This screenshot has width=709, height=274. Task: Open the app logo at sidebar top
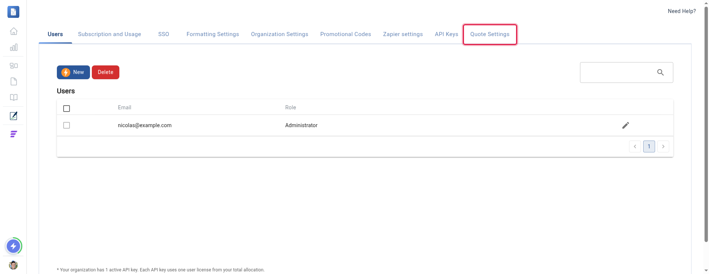(13, 12)
